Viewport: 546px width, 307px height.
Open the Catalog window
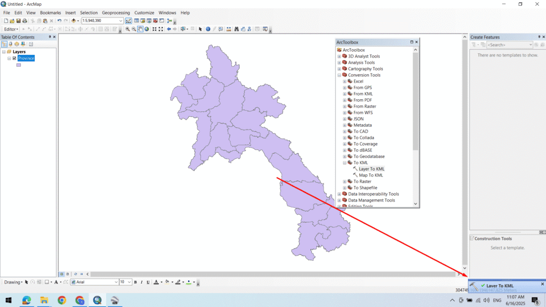pos(143,21)
